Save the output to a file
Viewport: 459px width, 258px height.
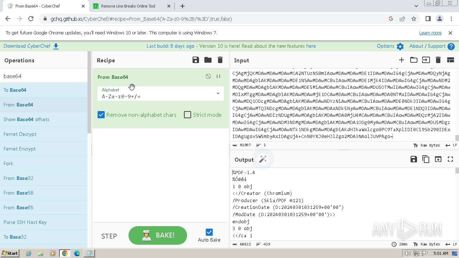tap(414, 159)
